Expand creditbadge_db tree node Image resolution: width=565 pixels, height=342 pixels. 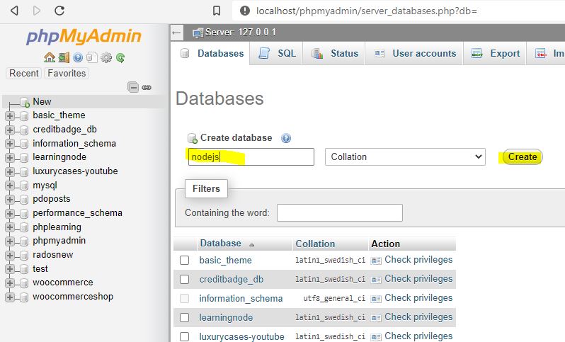(10, 130)
